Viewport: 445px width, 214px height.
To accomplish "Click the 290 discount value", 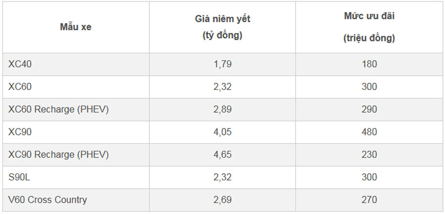I will pos(369,110).
